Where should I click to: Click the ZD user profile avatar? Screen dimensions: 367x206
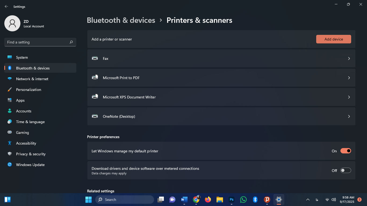(x=12, y=23)
